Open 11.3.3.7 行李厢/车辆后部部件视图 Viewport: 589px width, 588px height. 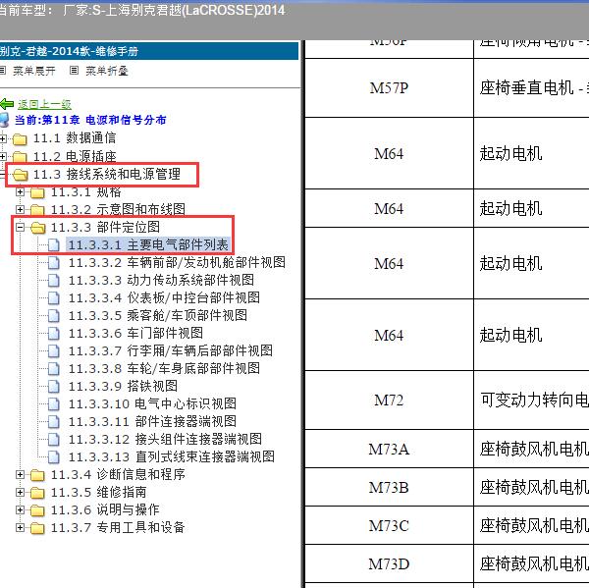click(171, 350)
